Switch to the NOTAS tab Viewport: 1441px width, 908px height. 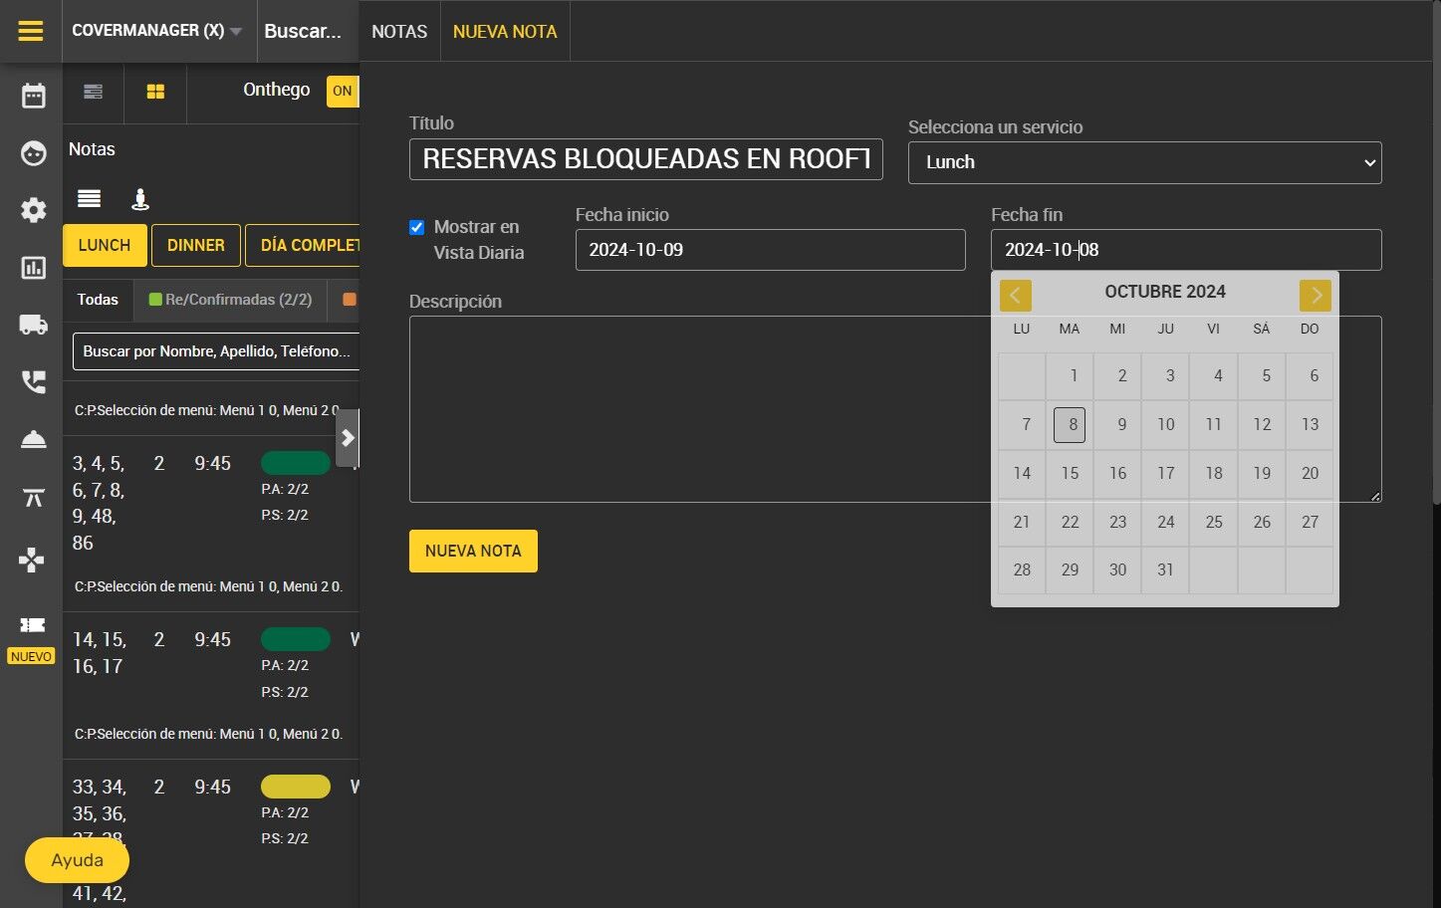(399, 32)
